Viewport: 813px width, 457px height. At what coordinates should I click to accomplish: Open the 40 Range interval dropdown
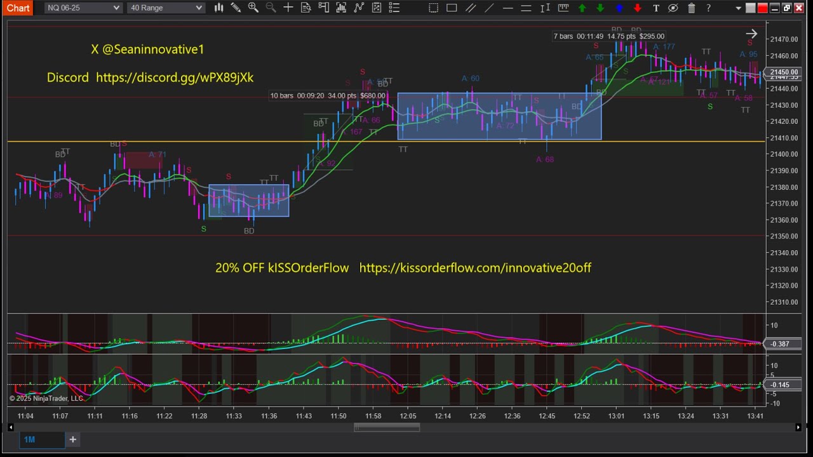point(166,8)
